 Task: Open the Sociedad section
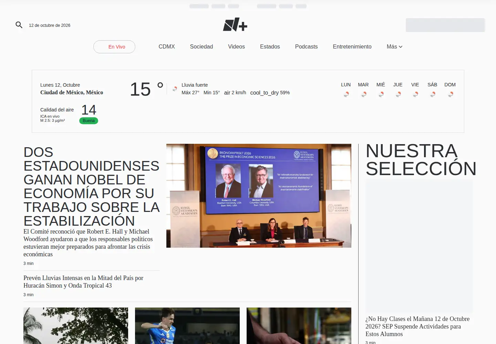[x=201, y=46]
